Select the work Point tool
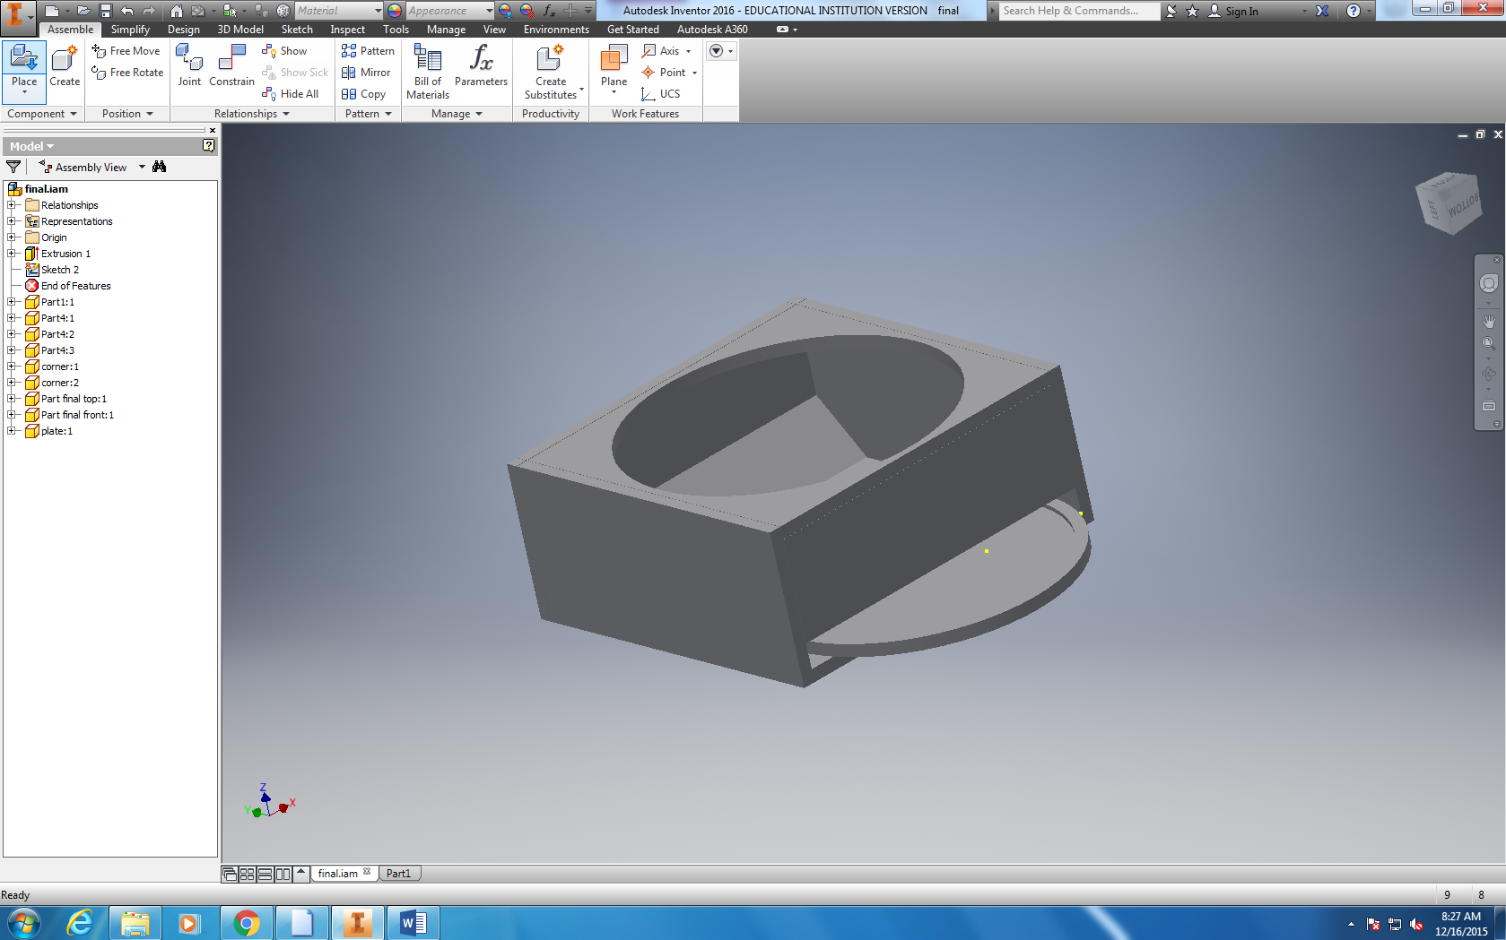This screenshot has width=1506, height=940. click(665, 73)
